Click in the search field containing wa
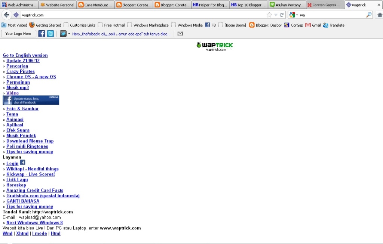Image resolution: width=383 pixels, height=244 pixels. click(x=332, y=15)
